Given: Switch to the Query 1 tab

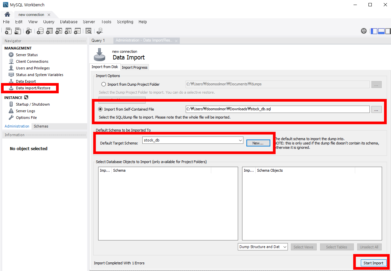Looking at the screenshot, I should point(98,41).
